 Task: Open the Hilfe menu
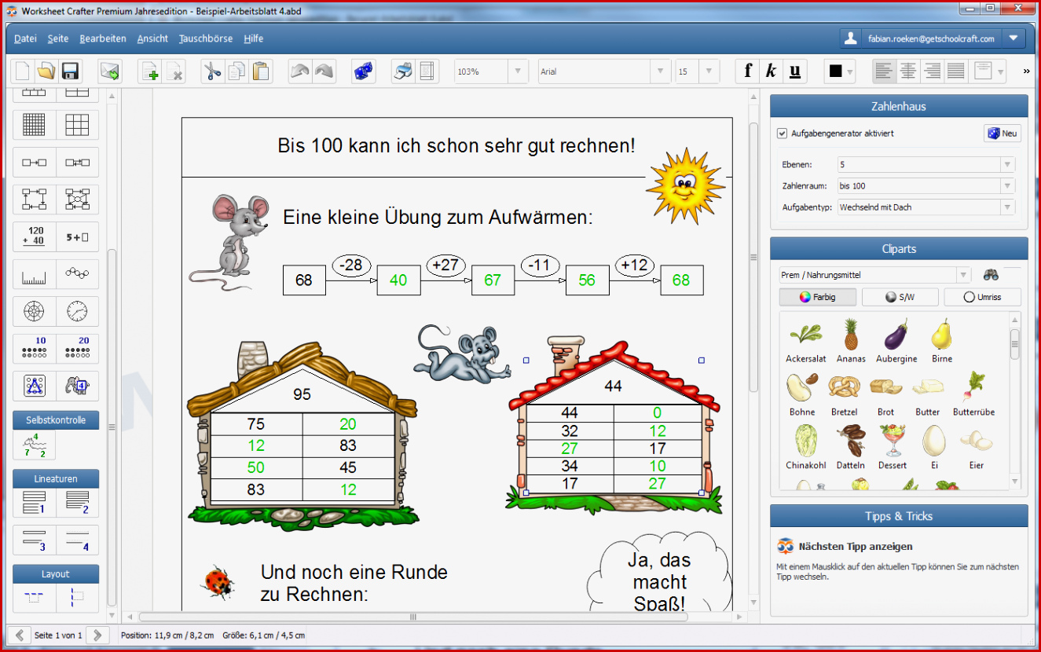[254, 38]
